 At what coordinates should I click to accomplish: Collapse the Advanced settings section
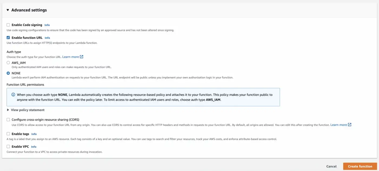coord(8,10)
